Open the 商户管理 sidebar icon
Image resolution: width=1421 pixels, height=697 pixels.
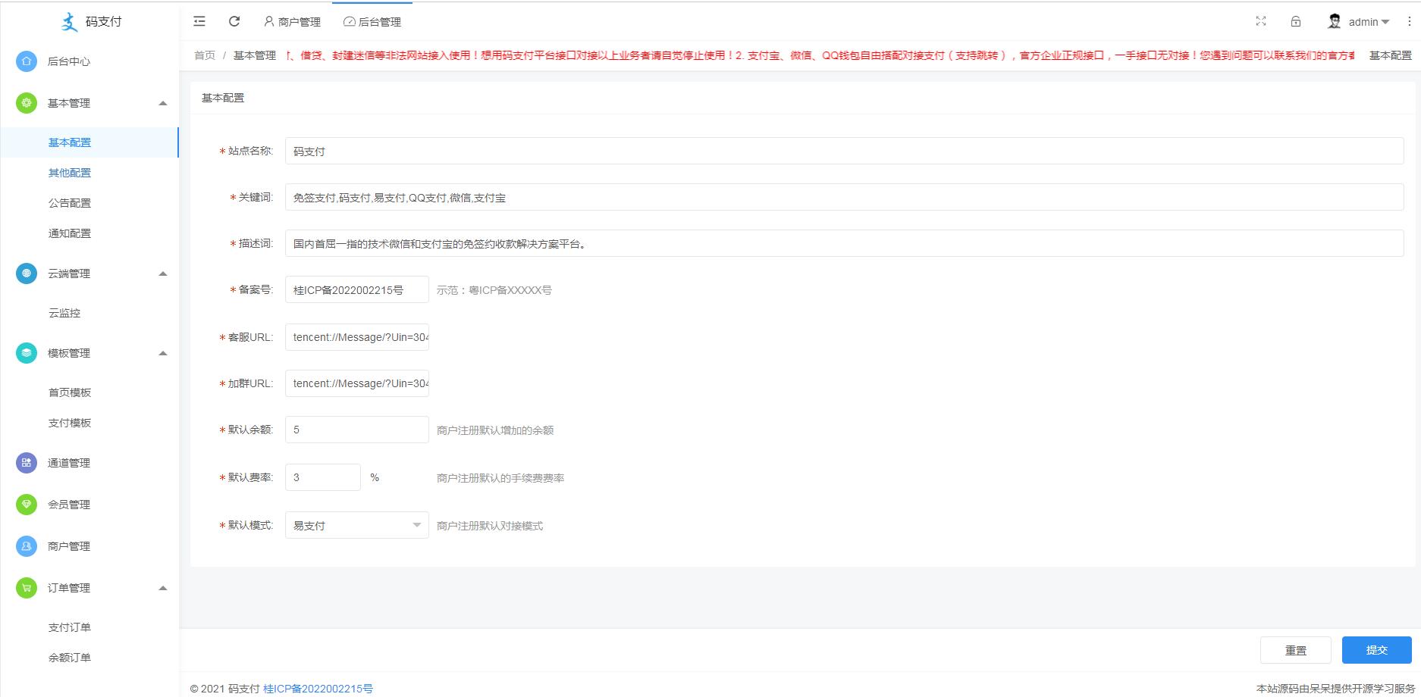coord(27,546)
